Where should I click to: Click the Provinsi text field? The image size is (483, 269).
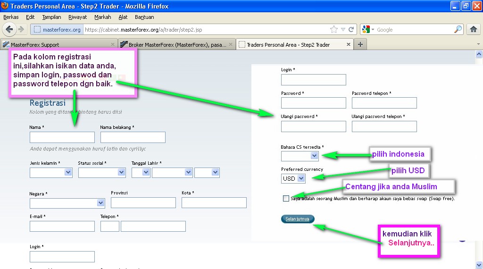coord(143,202)
